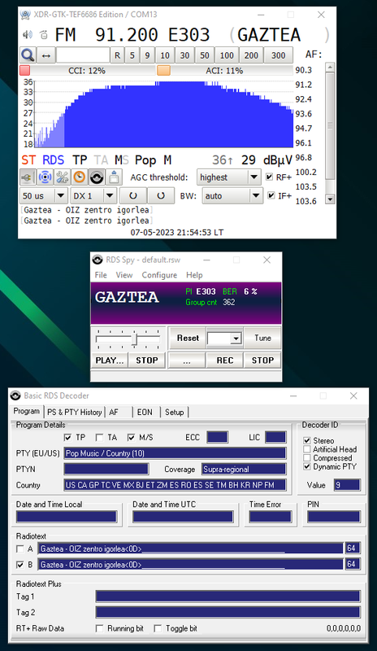The height and width of the screenshot is (651, 377).
Task: Select the Program tab
Action: (x=27, y=411)
